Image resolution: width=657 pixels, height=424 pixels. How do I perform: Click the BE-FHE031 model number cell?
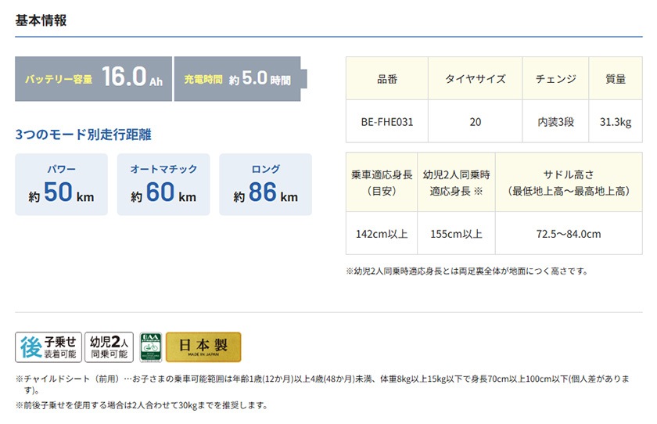click(387, 122)
